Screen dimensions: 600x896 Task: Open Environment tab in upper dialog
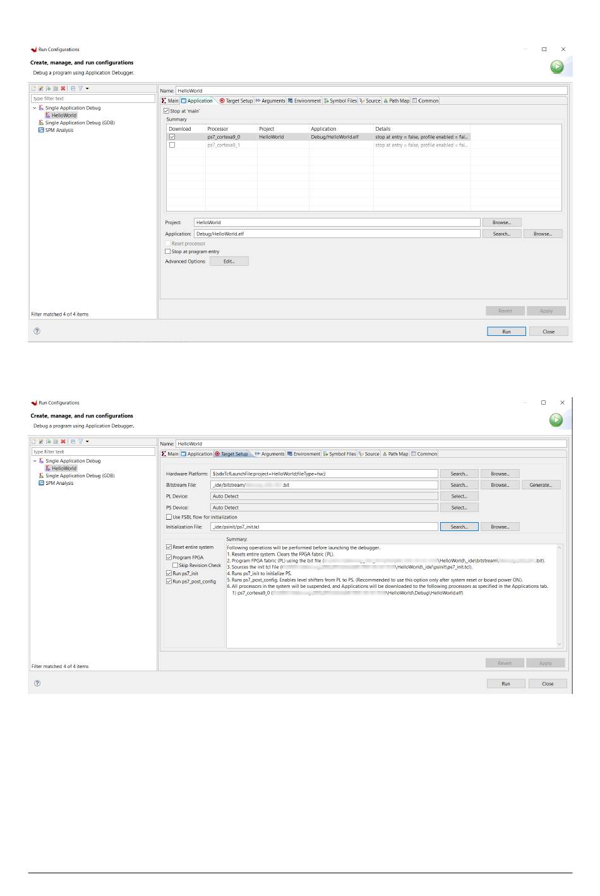[x=304, y=101]
